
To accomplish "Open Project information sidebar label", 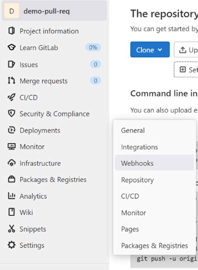I will (x=49, y=31).
